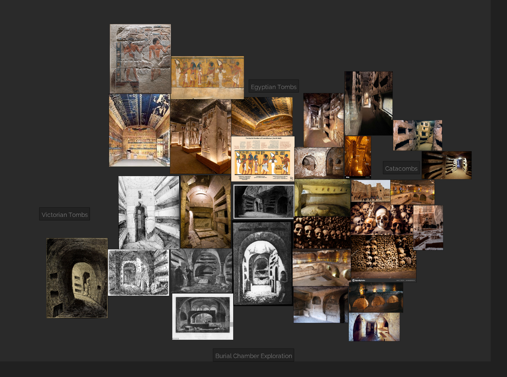This screenshot has width=507, height=377.
Task: Click the tall golden-lit cavern image
Action: pos(358,157)
